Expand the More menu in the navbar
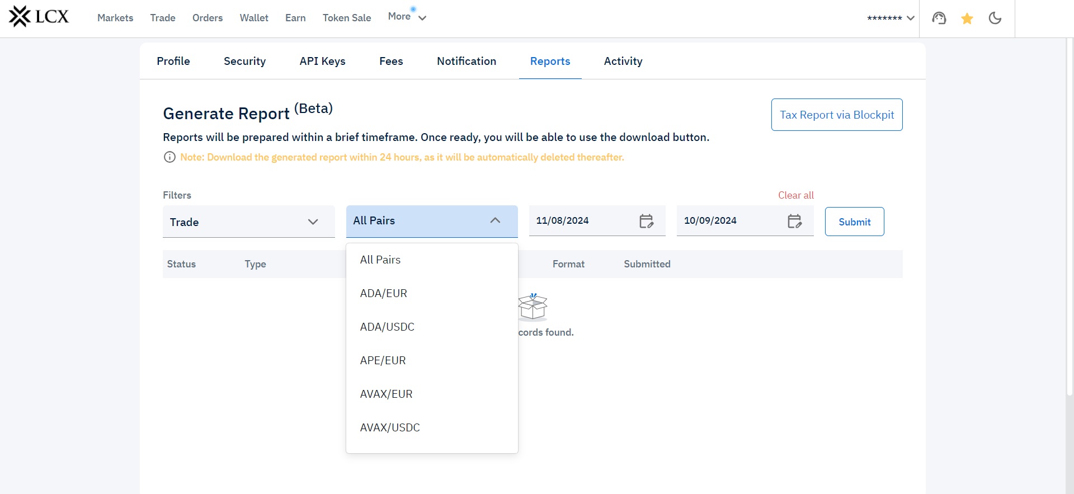The image size is (1074, 494). (x=407, y=17)
